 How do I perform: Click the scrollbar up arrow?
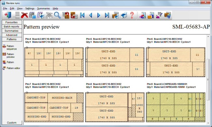click(208, 36)
